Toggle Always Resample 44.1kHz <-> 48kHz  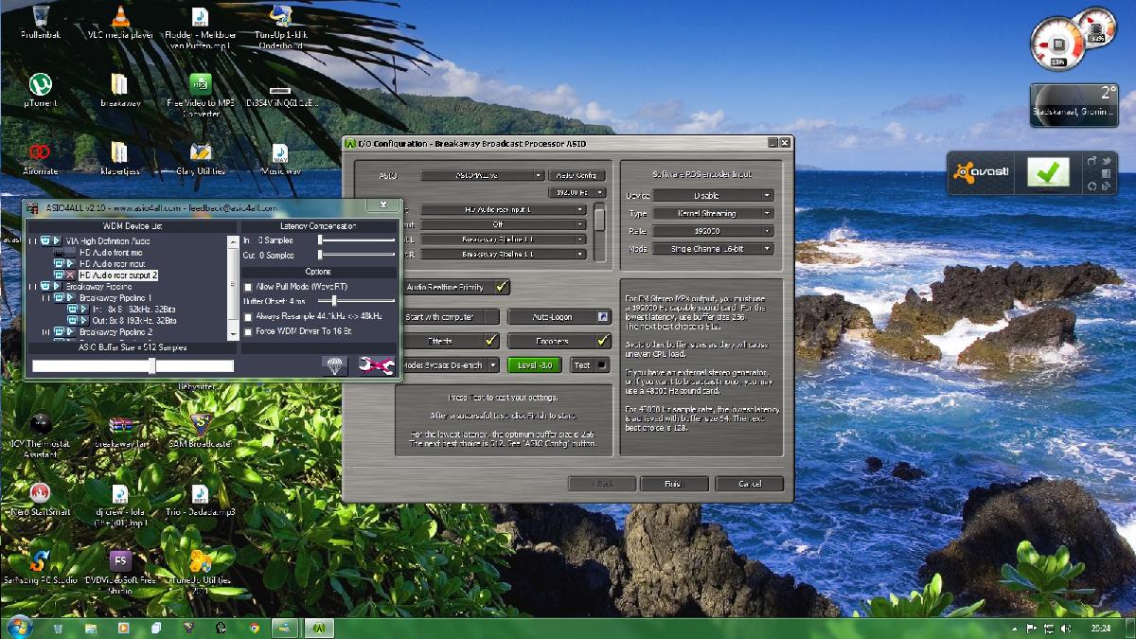(248, 316)
